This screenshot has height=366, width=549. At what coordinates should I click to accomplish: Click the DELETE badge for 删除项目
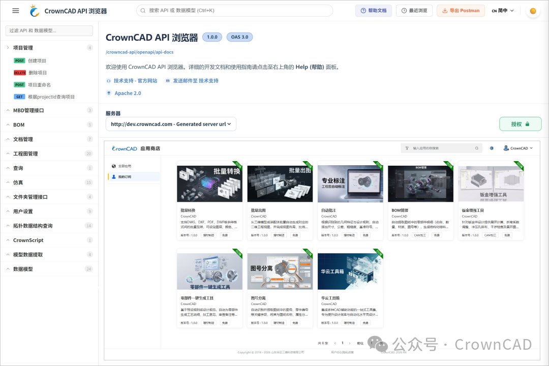(x=20, y=73)
